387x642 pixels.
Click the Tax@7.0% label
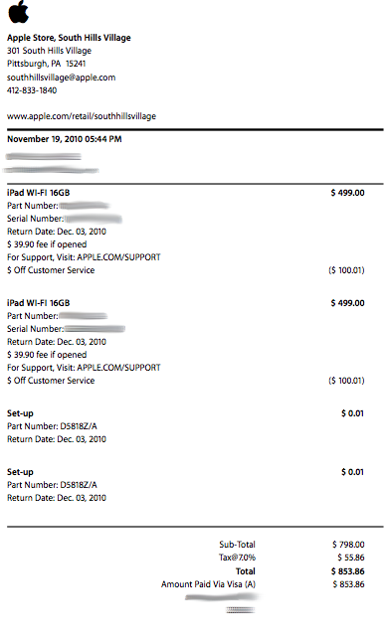(237, 558)
